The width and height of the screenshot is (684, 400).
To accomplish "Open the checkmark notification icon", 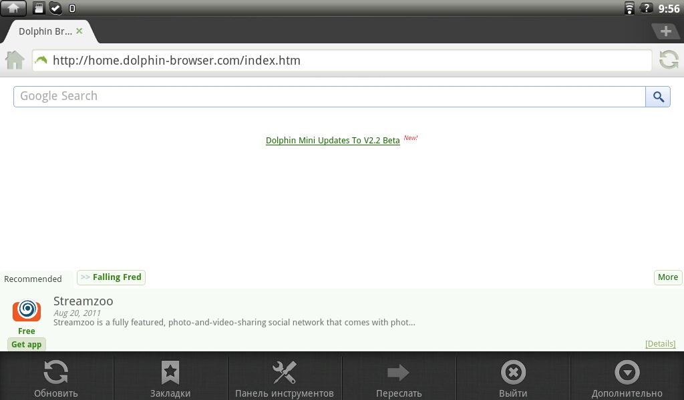I will click(x=55, y=8).
